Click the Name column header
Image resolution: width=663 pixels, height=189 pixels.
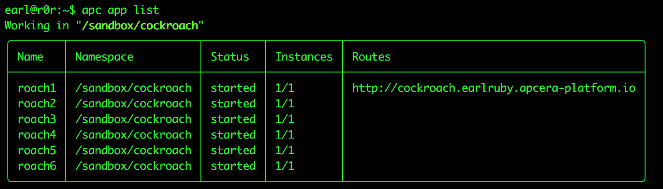tap(30, 57)
